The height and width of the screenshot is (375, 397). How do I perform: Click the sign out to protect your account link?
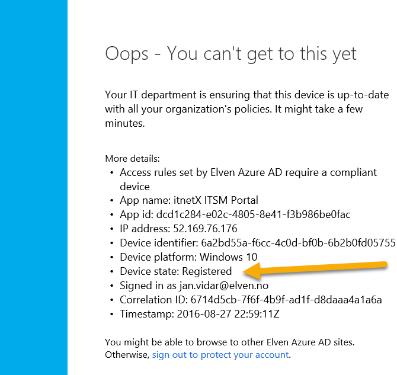pyautogui.click(x=220, y=355)
